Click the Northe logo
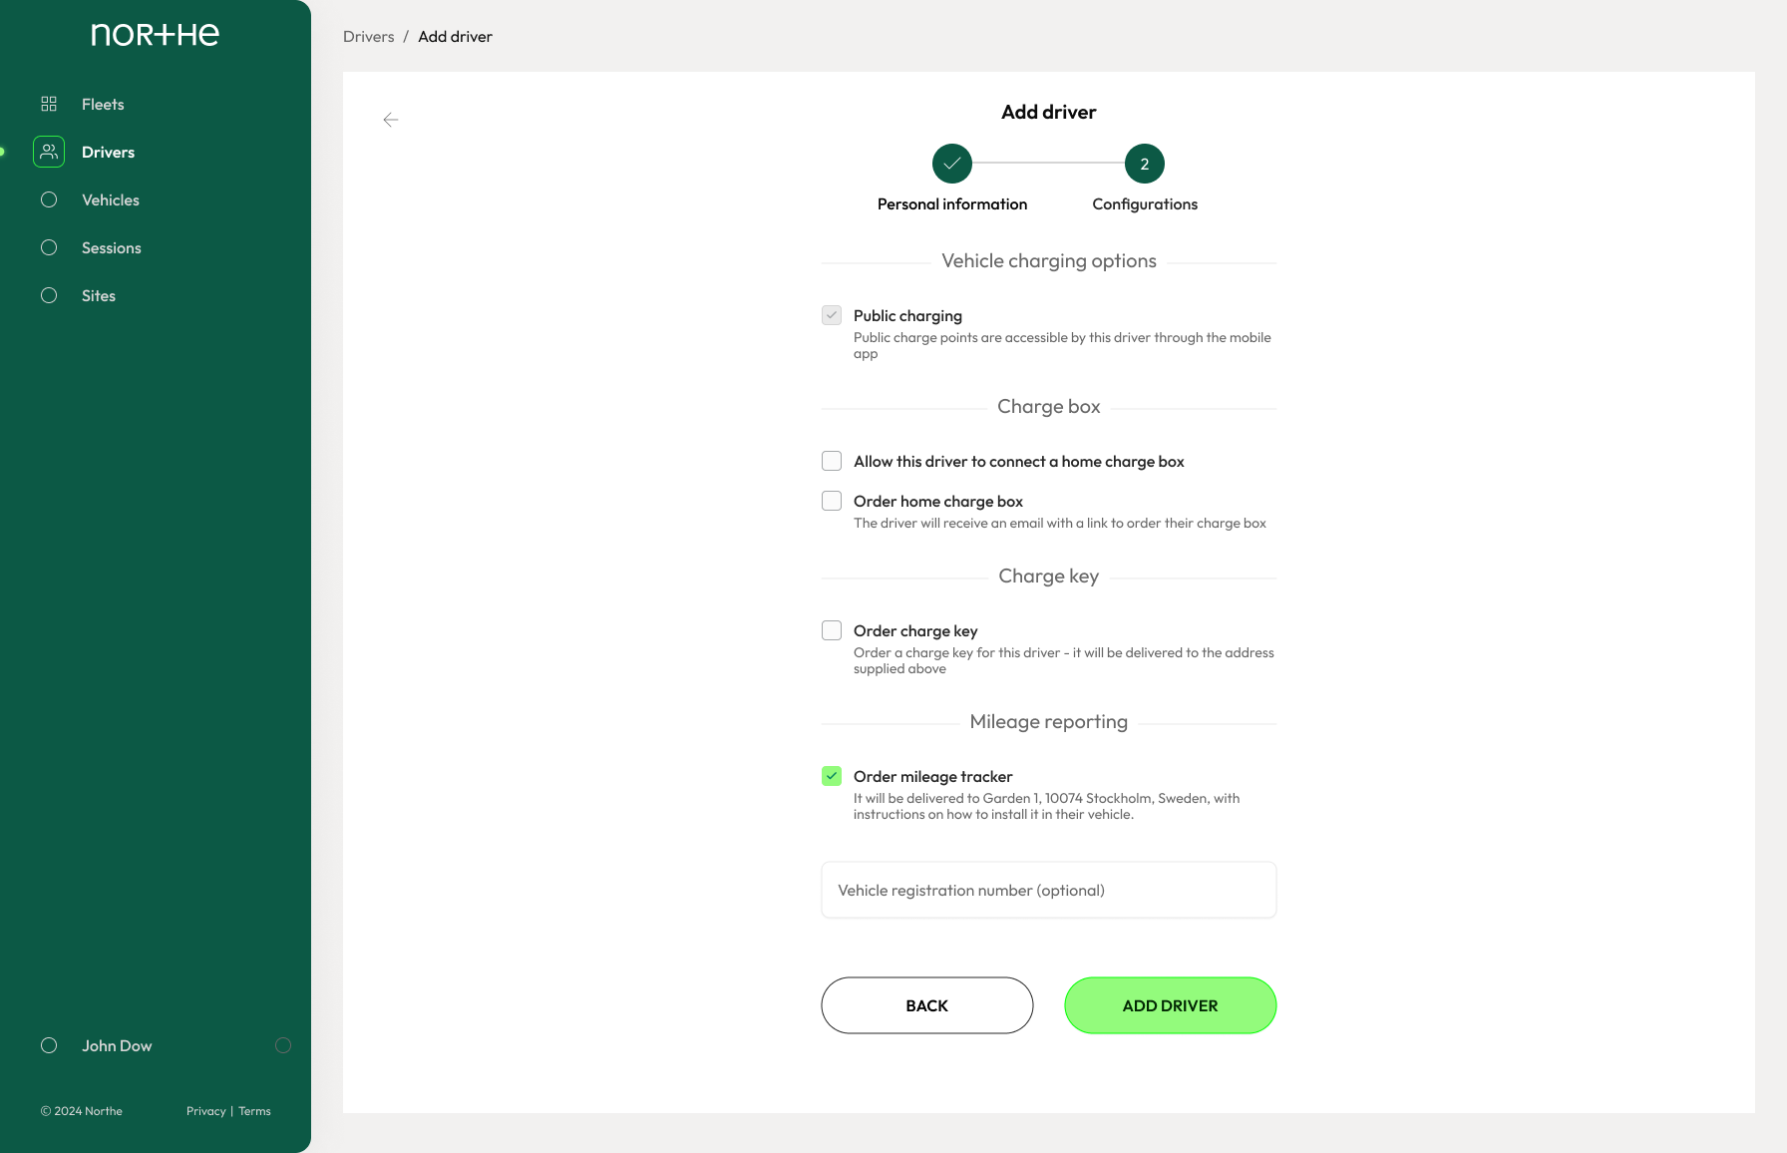The image size is (1787, 1153). click(x=155, y=35)
